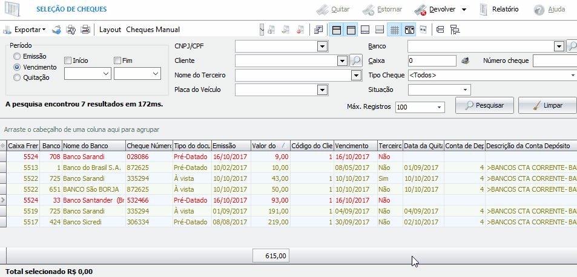Sort by Valor do column header
Image resolution: width=577 pixels, height=277 pixels.
point(271,146)
